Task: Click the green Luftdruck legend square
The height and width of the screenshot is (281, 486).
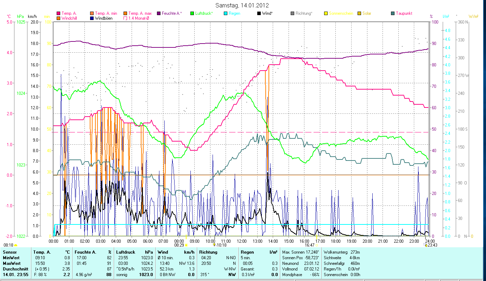Action: 192,13
